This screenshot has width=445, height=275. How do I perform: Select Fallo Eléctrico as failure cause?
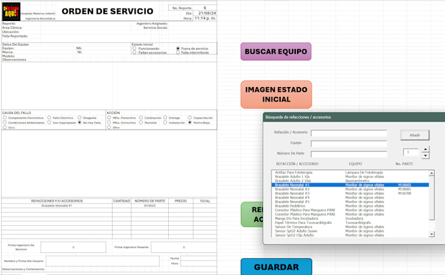(49, 118)
